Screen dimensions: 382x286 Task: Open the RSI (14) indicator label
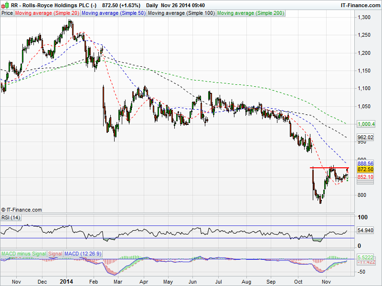tap(11, 218)
